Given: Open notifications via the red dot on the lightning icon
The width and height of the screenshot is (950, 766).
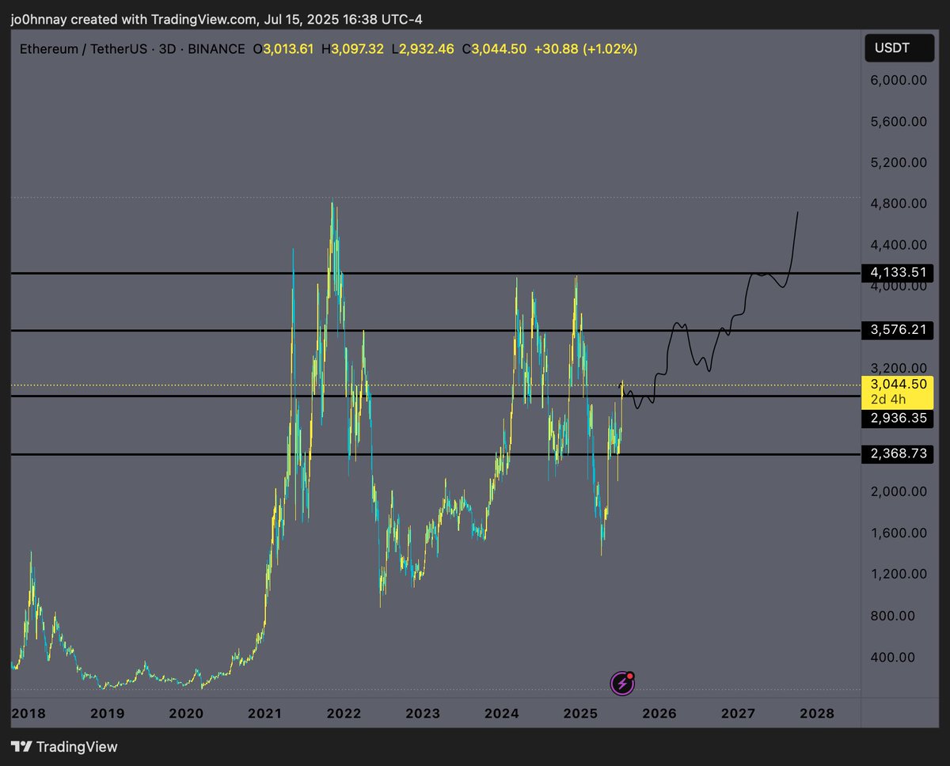Looking at the screenshot, I should click(629, 674).
